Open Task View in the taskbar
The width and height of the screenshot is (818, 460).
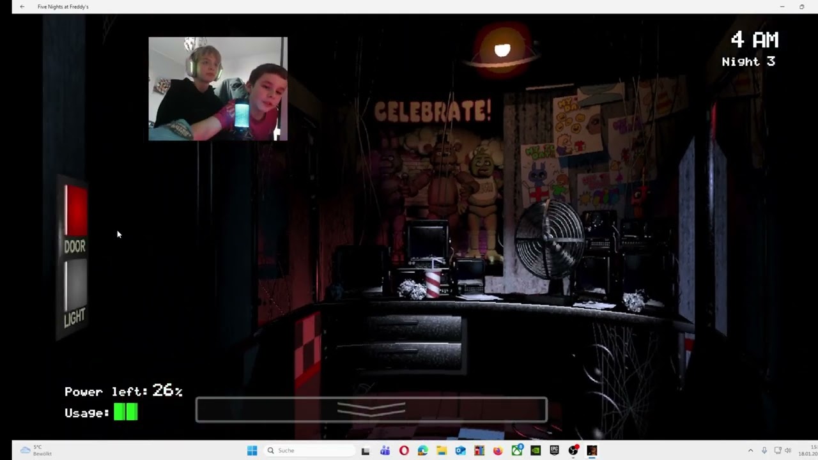point(366,450)
